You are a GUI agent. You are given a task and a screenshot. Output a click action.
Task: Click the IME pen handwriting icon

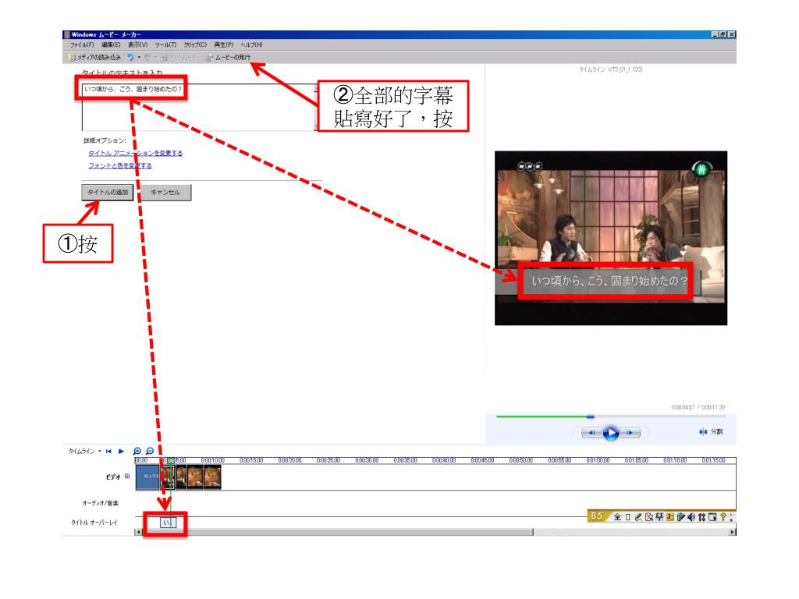(638, 517)
